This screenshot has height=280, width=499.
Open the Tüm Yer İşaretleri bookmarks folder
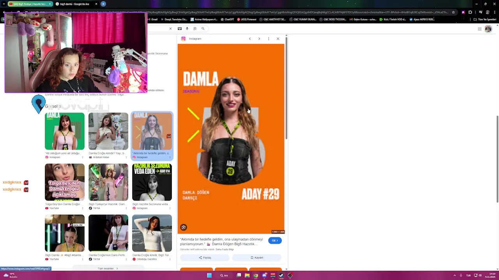click(485, 19)
